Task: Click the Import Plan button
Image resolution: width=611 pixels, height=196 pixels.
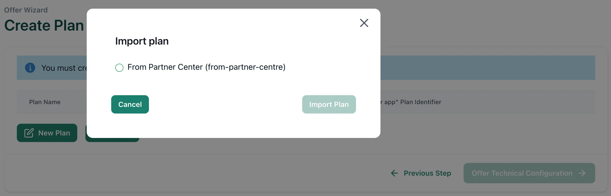Action: [x=329, y=104]
